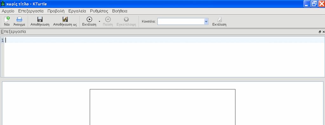The width and height of the screenshot is (325, 125).
Task: Open the Προβολή menu
Action: point(56,11)
